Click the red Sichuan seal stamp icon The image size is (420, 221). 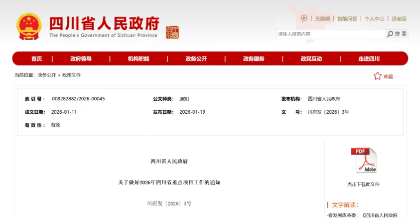click(x=172, y=32)
